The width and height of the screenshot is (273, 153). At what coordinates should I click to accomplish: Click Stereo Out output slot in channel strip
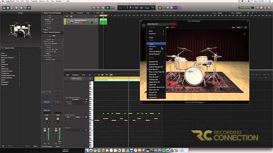tap(47, 111)
